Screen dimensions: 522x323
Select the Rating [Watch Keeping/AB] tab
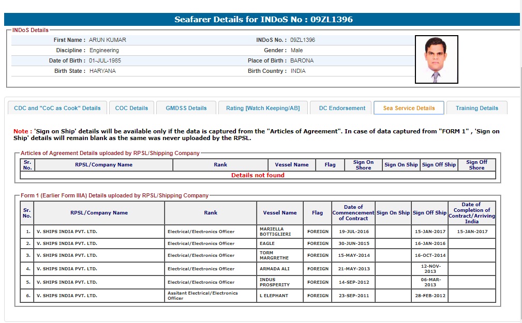263,108
